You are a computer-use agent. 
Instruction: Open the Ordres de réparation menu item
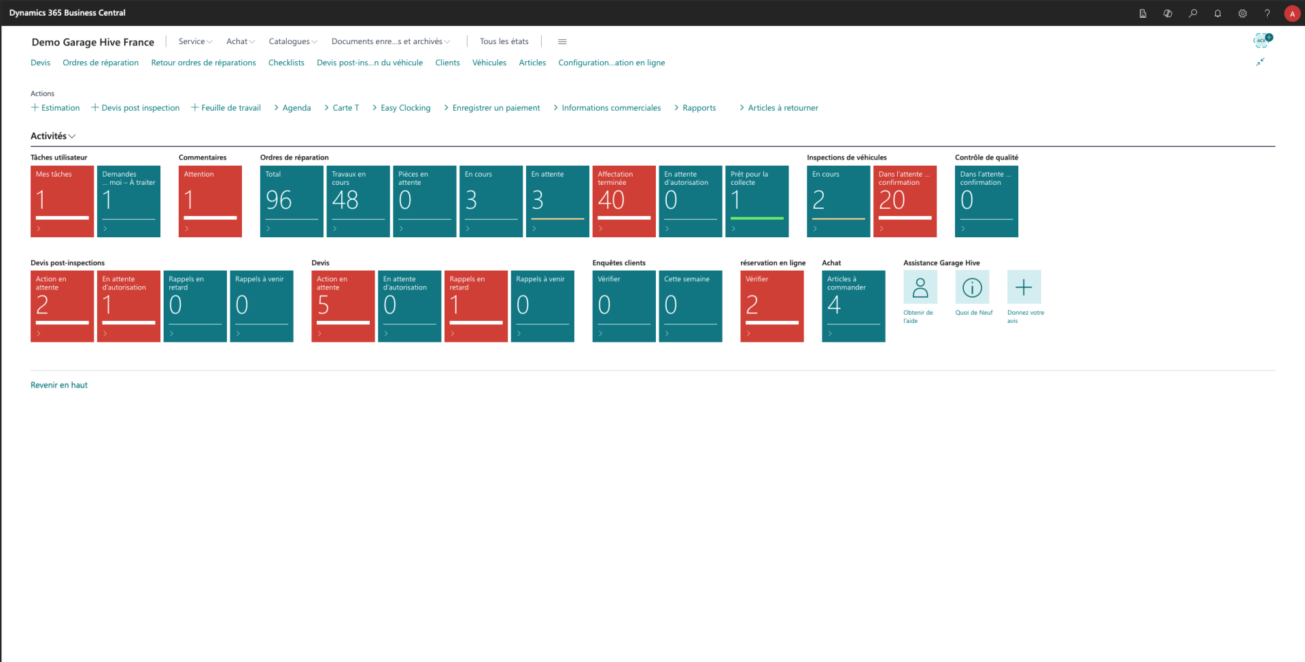[x=101, y=63]
